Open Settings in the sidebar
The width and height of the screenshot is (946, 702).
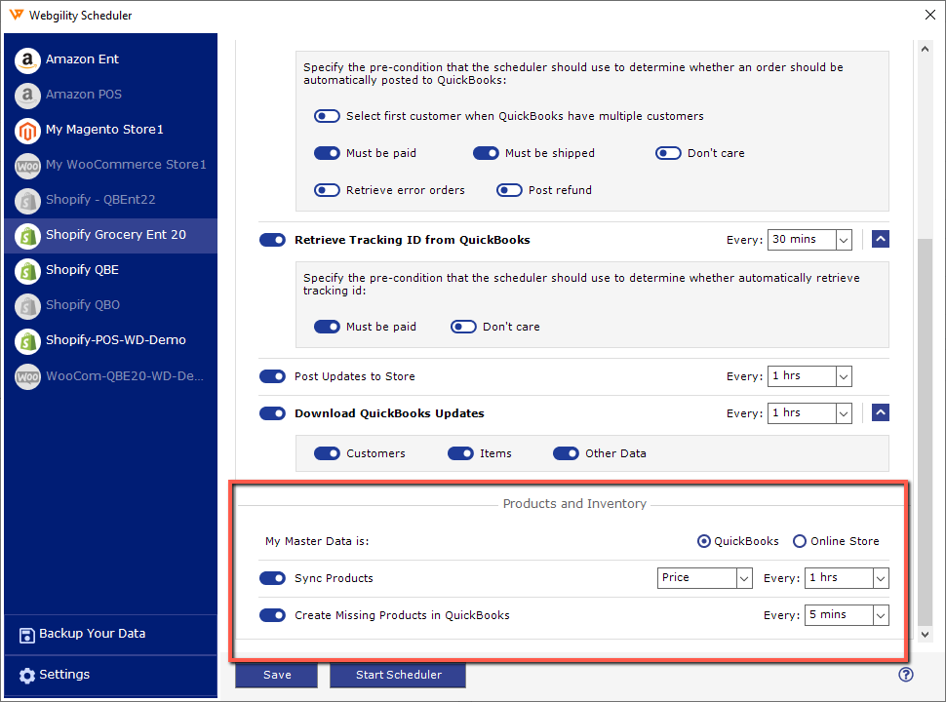pyautogui.click(x=111, y=676)
